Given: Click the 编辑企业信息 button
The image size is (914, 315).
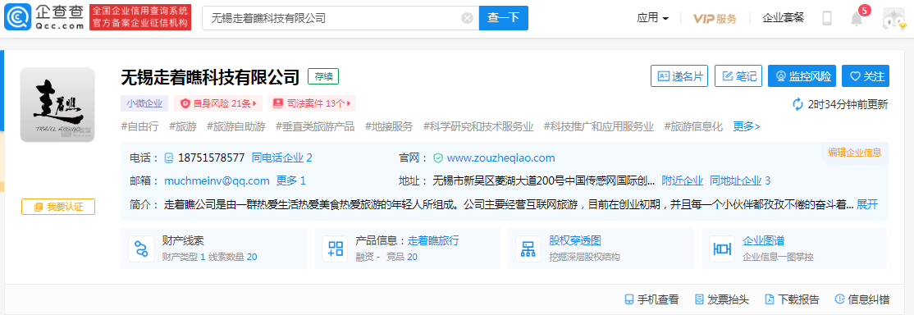Looking at the screenshot, I should point(855,153).
